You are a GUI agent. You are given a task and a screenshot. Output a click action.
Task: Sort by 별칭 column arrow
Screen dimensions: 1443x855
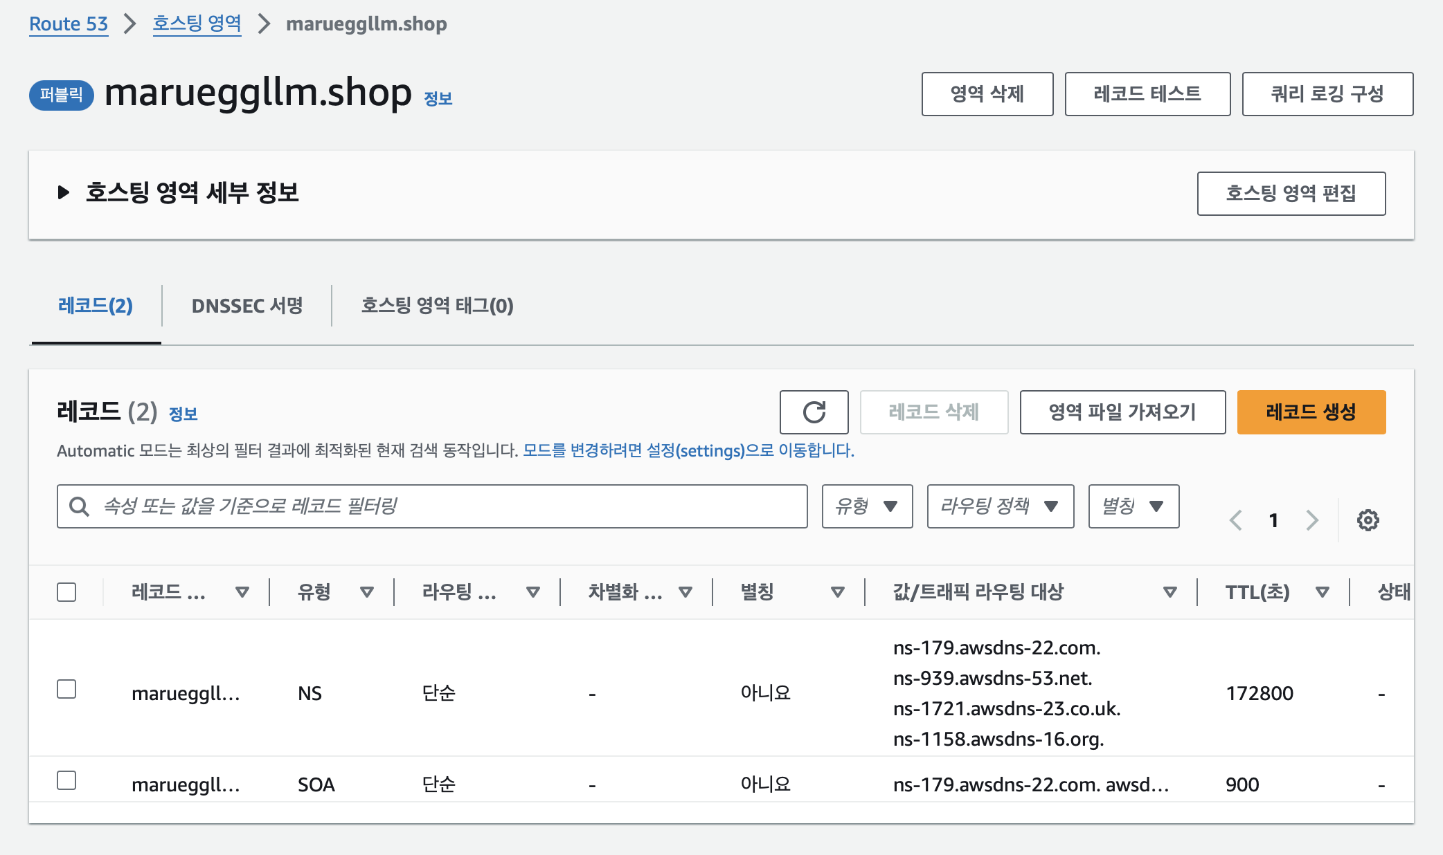pyautogui.click(x=838, y=592)
